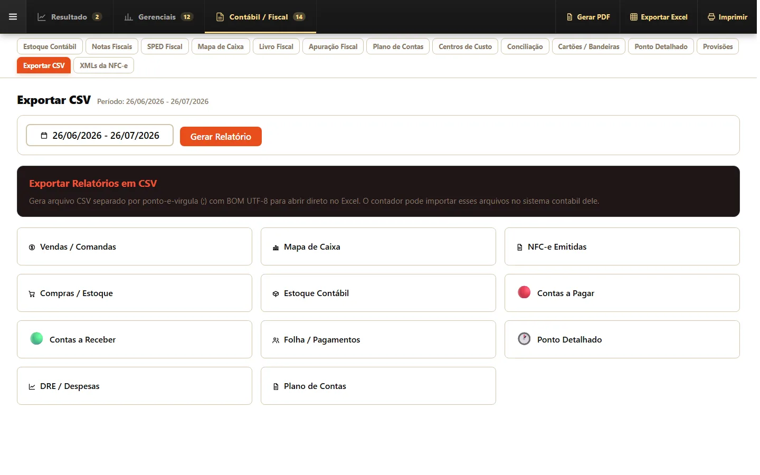Click the file icon on Plano de Contas card
This screenshot has width=760, height=475.
click(275, 387)
